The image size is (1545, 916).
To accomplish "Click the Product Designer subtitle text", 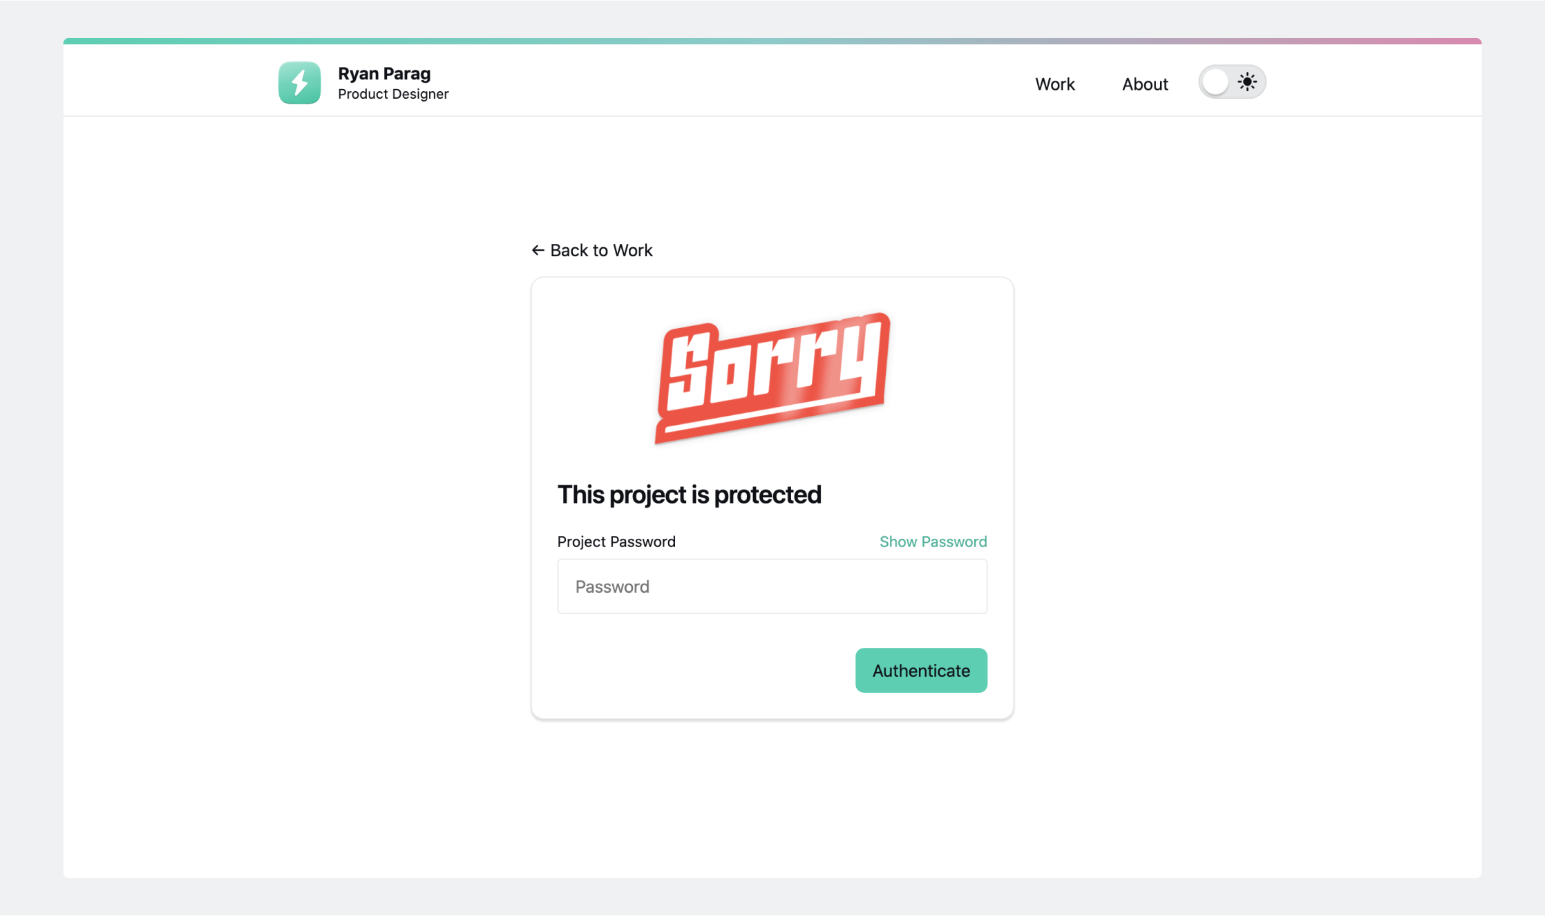I will (x=393, y=94).
